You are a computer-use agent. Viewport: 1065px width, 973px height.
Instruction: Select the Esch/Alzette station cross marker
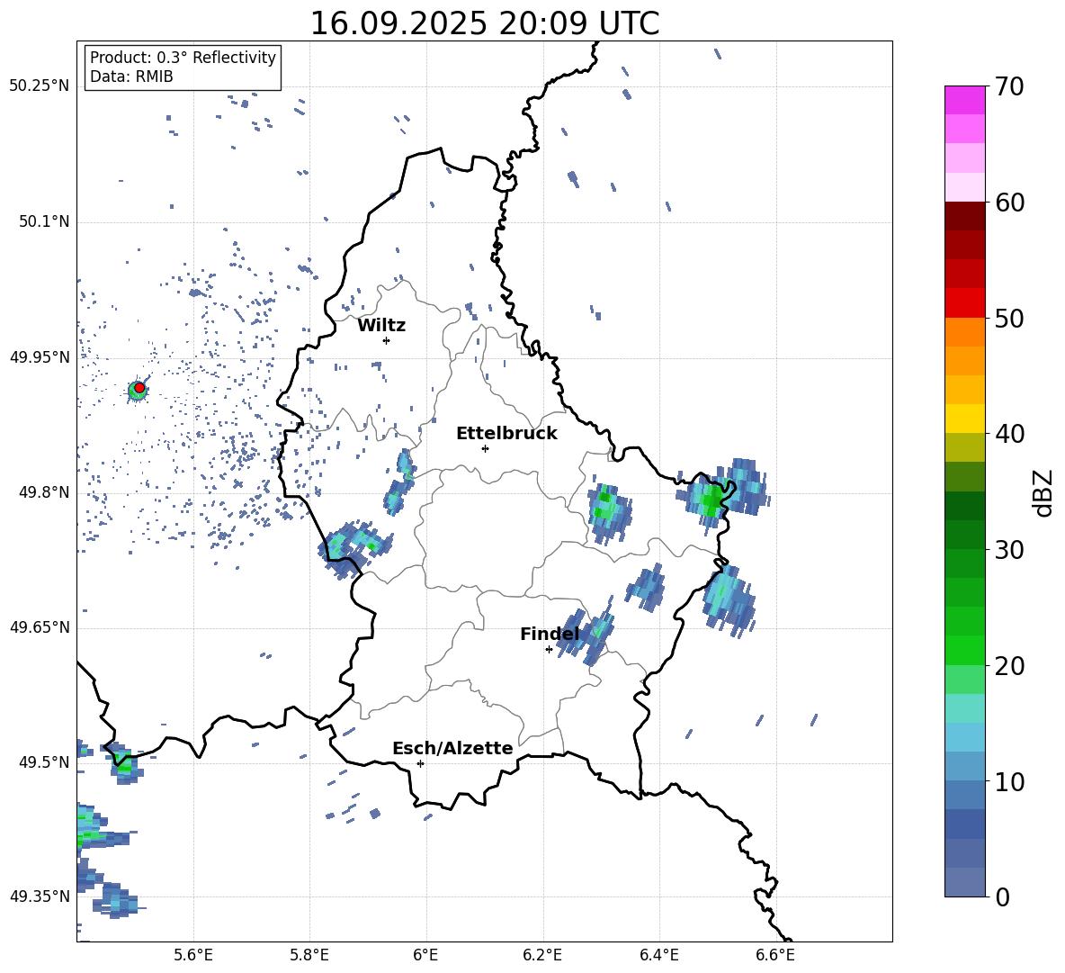click(x=420, y=763)
